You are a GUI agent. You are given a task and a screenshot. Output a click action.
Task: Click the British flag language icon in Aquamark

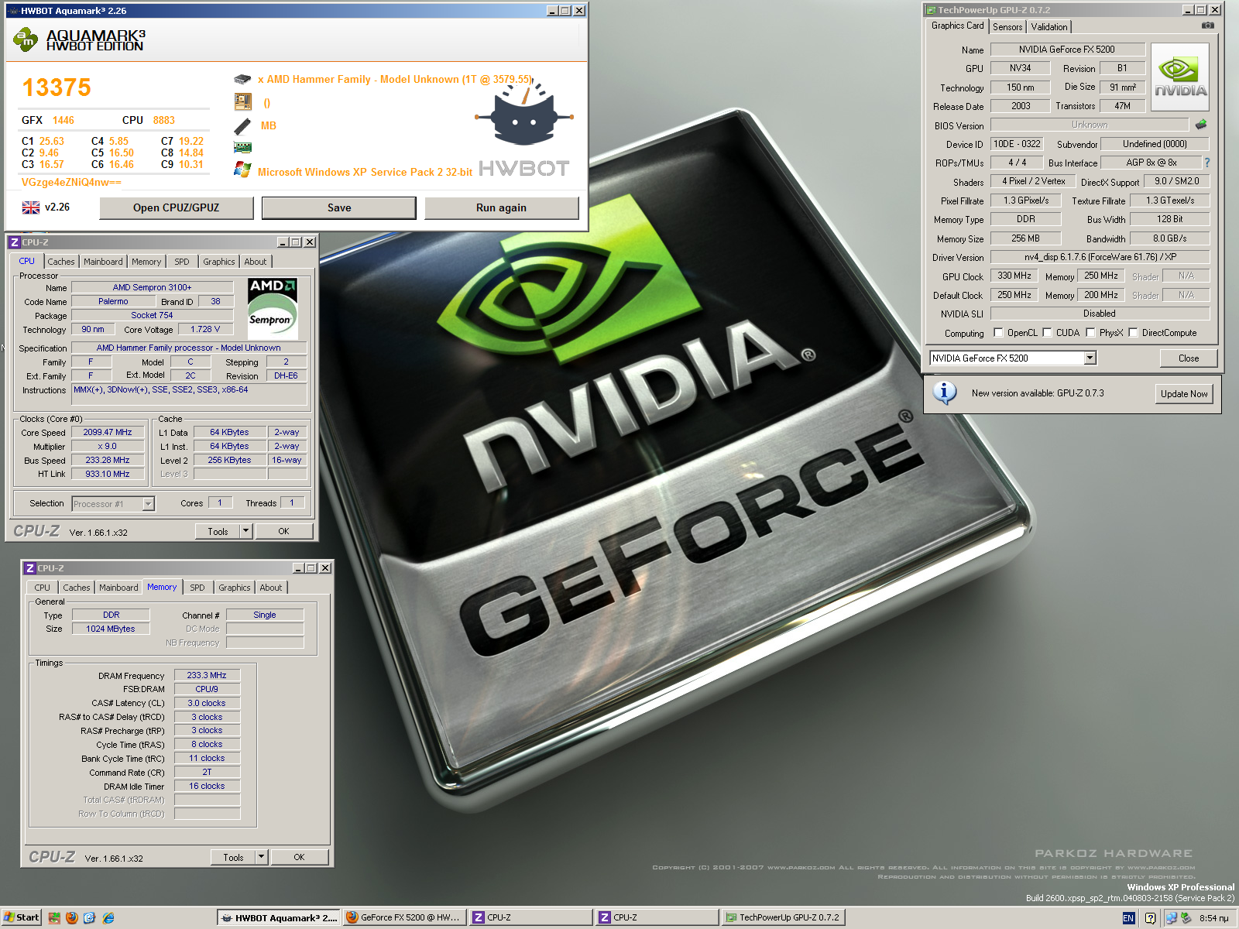tap(31, 207)
